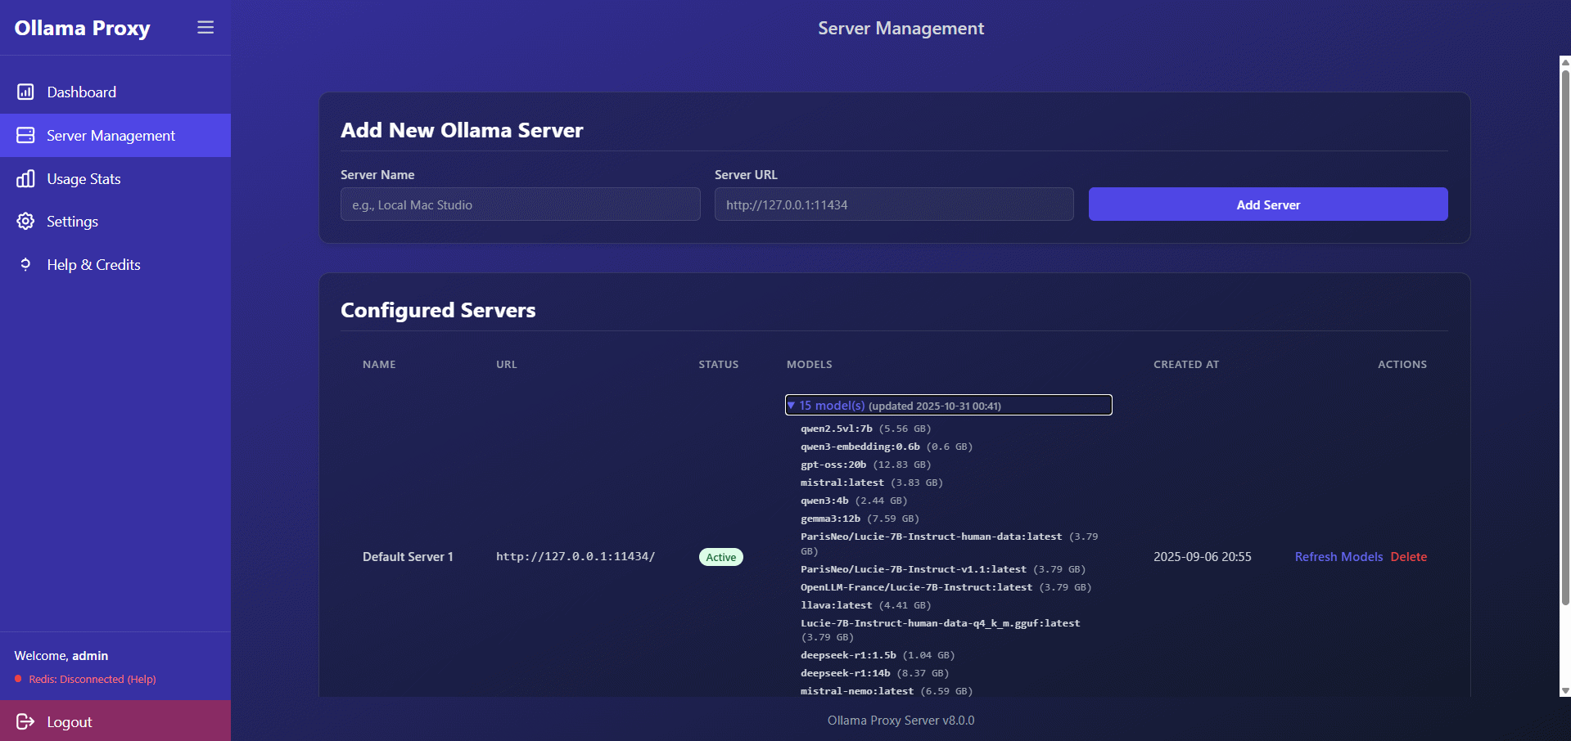This screenshot has height=741, width=1571.
Task: Click the red Redis status dot
Action: pos(18,679)
